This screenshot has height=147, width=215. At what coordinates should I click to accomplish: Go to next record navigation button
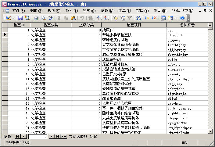click(x=52, y=136)
